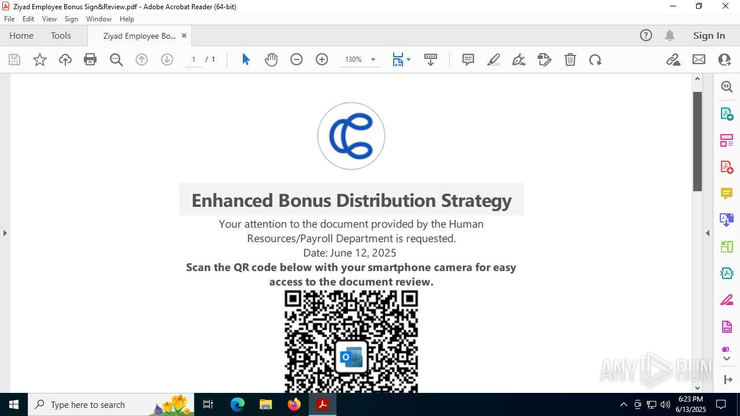Open the Windows Start menu
This screenshot has height=416, width=740.
click(x=14, y=404)
